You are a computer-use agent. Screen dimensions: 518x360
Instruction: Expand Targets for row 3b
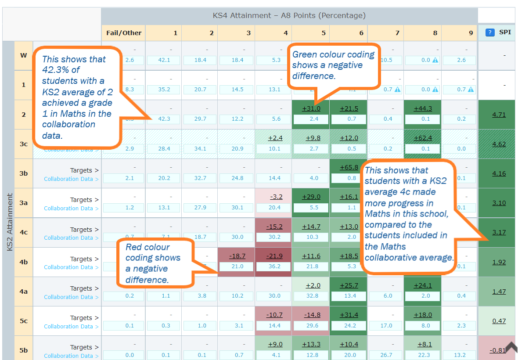84,170
